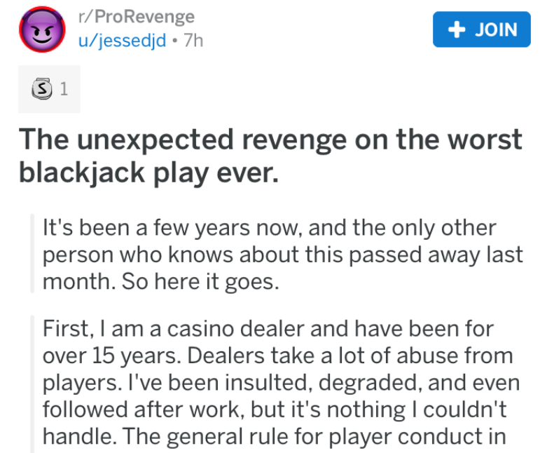554x453 pixels.
Task: Visit the u/jessedjd user profile
Action: point(122,40)
